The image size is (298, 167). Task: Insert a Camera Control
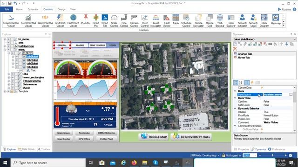tap(134, 20)
